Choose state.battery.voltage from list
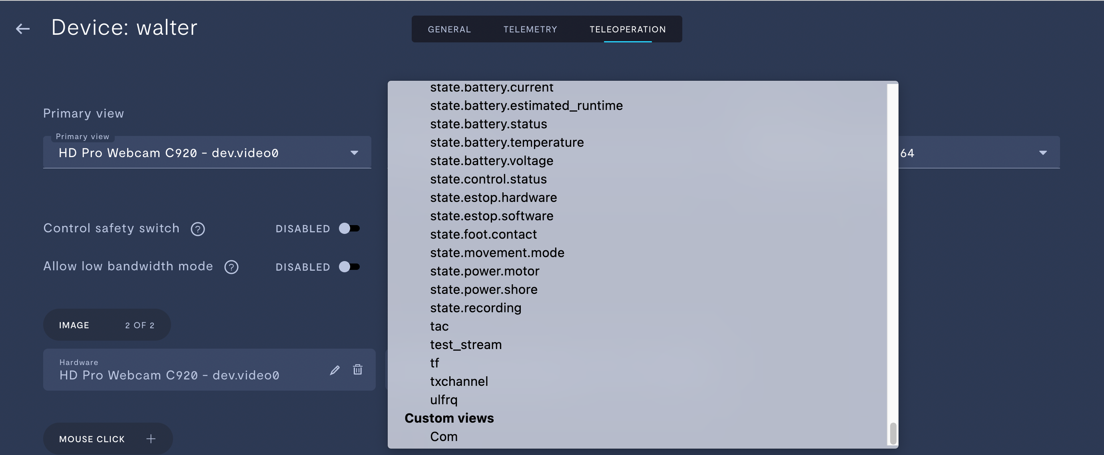Screen dimensions: 1104x455 pos(492,161)
